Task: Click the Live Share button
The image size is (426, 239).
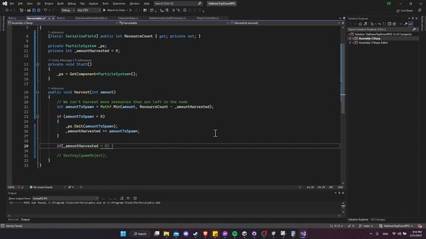Action: pos(405,11)
